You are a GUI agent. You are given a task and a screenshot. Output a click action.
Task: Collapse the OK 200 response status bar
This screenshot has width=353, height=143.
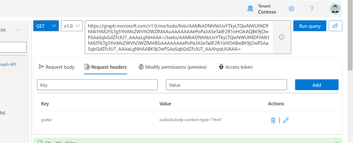[337, 142]
